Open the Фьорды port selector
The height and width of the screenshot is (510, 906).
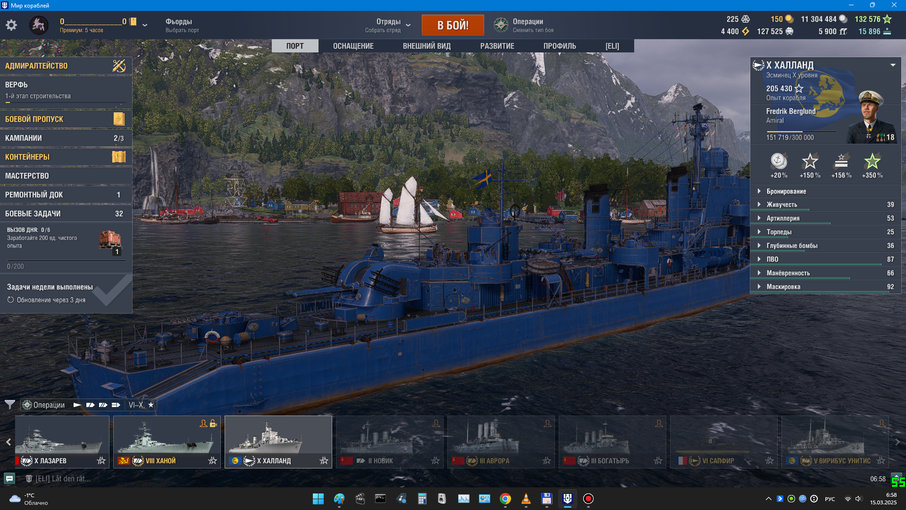pyautogui.click(x=182, y=25)
